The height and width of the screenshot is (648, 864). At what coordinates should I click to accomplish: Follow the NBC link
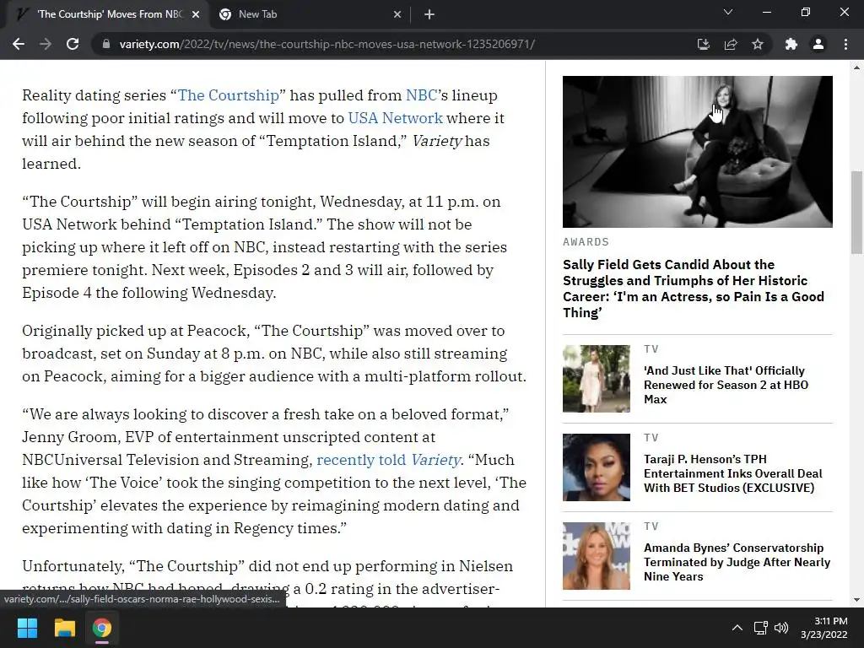(x=422, y=95)
